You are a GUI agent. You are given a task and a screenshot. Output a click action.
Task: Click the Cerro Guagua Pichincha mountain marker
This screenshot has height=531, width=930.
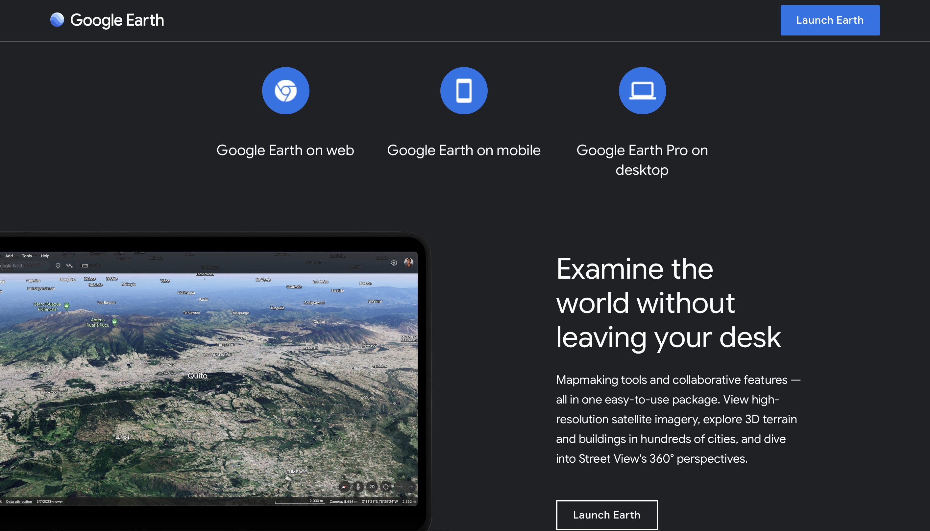(x=66, y=306)
